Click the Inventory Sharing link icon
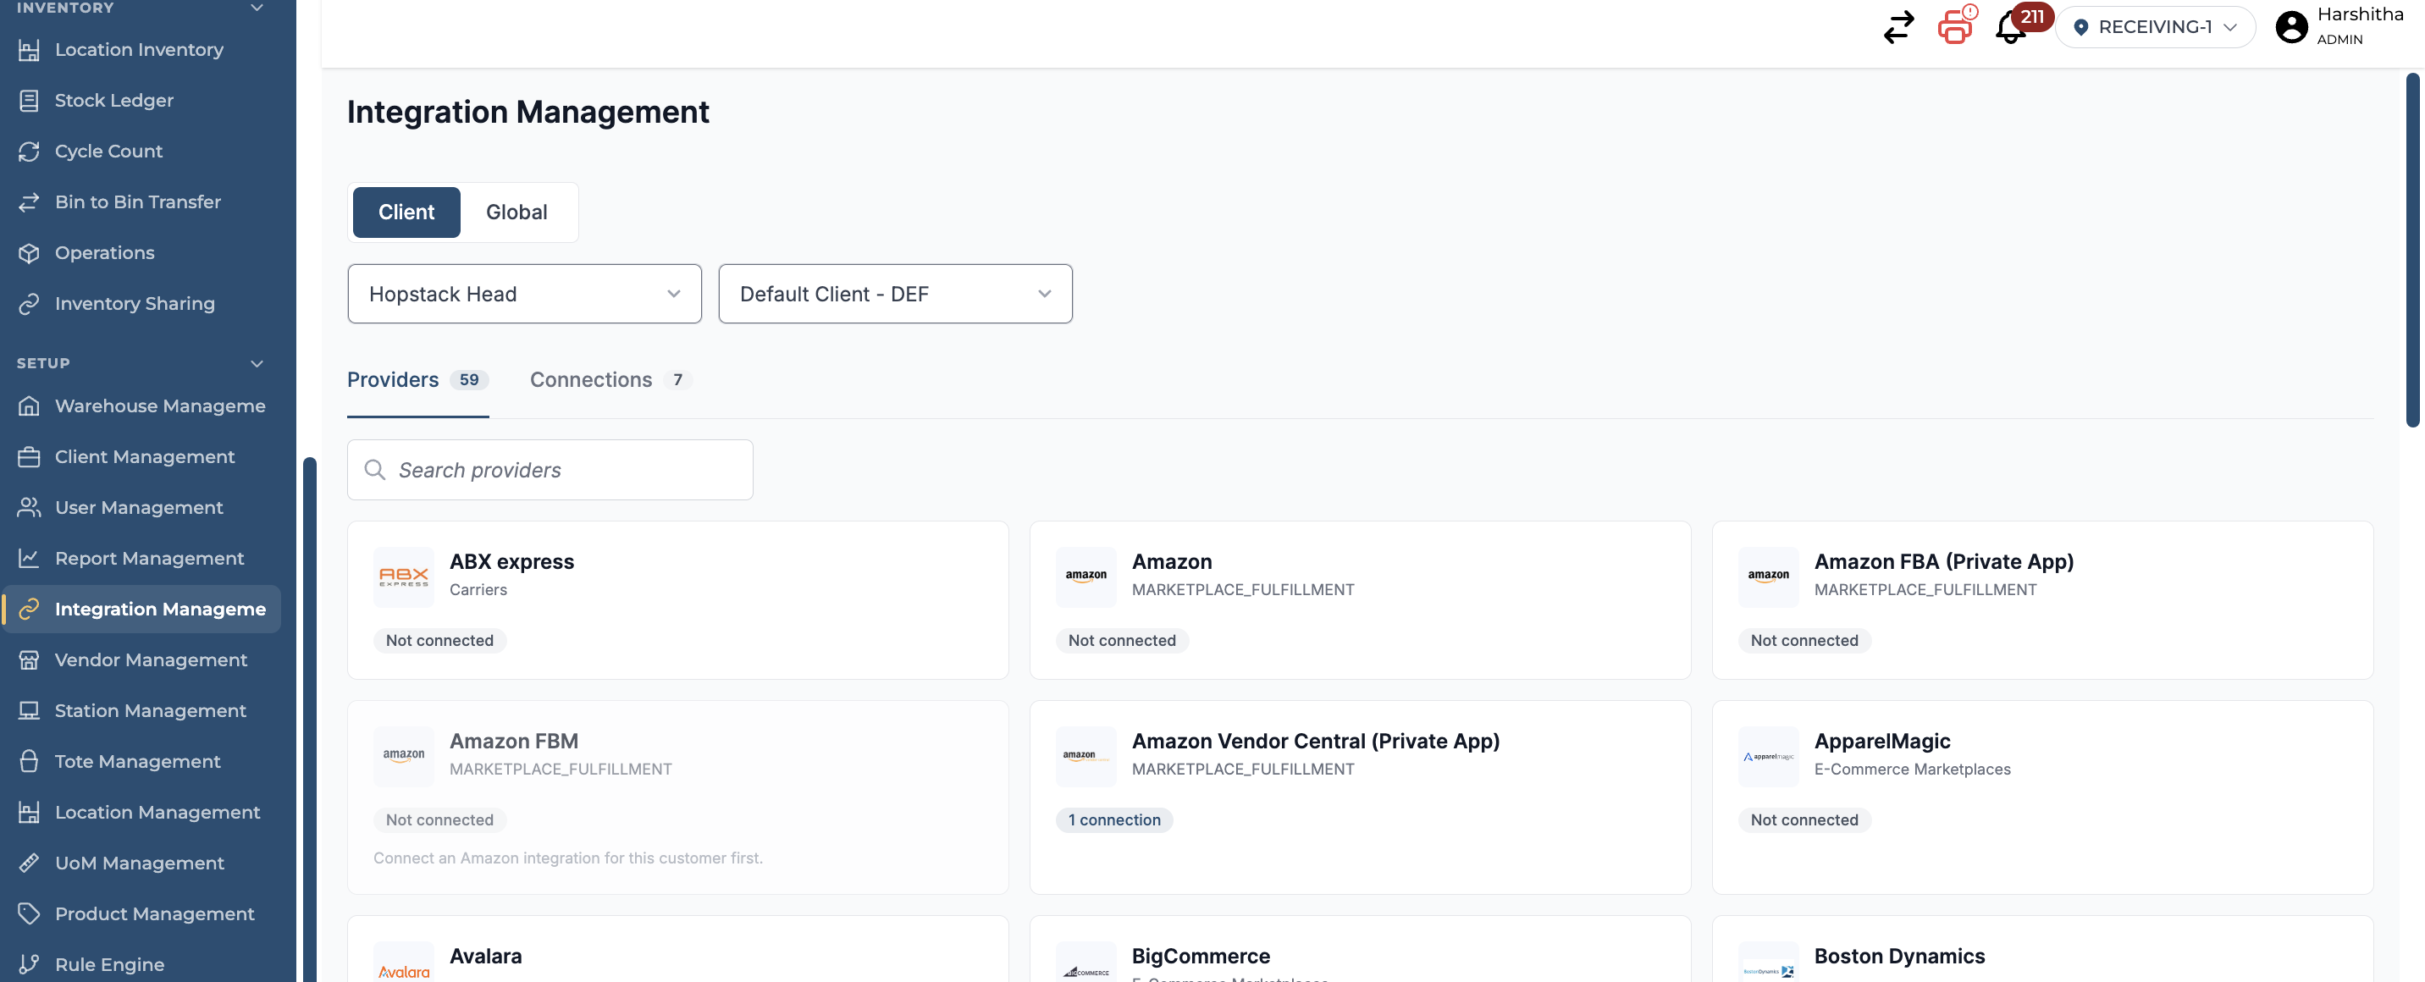The height and width of the screenshot is (982, 2425). [x=29, y=304]
